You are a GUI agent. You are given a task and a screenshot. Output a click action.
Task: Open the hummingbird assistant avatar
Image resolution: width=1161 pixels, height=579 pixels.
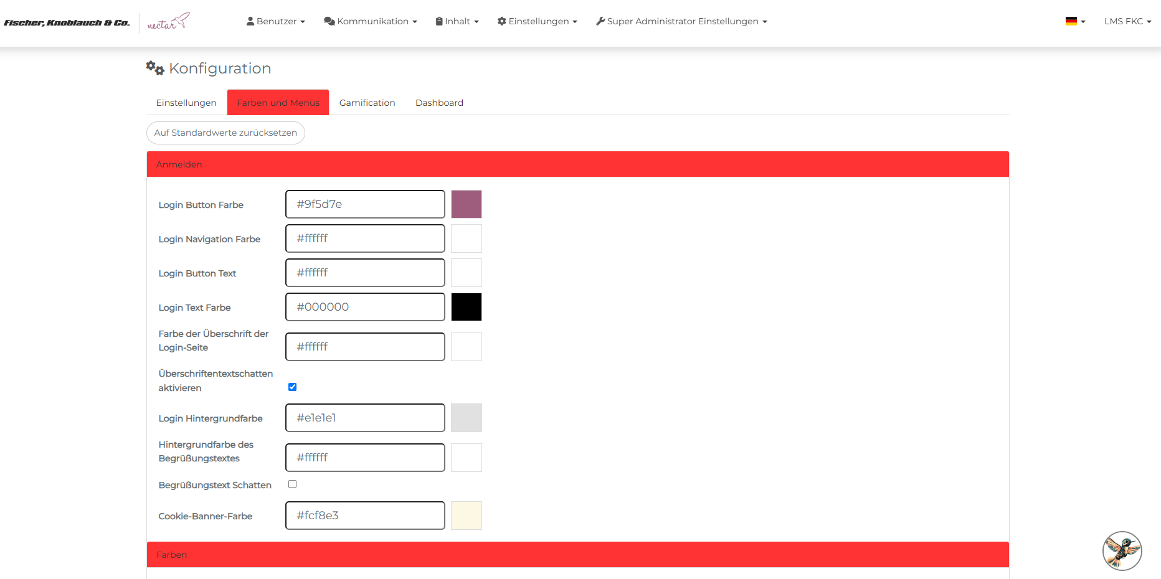1122,550
